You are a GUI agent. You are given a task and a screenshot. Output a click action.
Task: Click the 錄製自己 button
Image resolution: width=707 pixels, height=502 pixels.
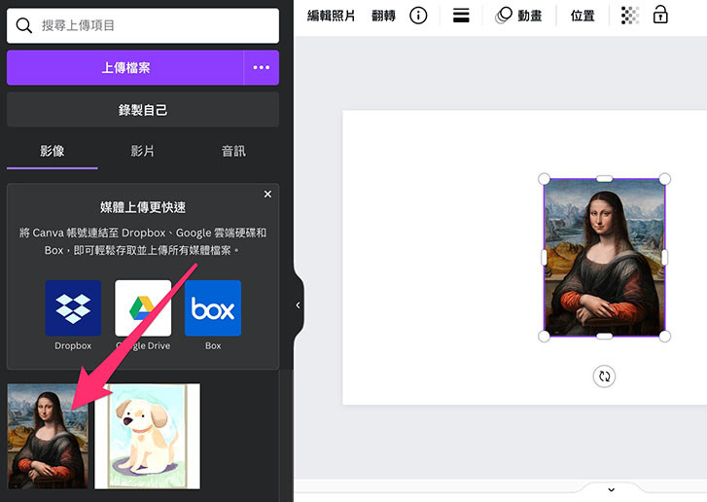point(143,110)
